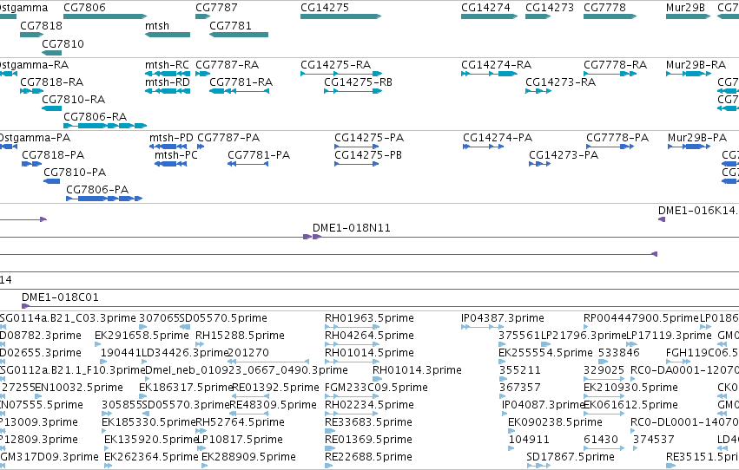The width and height of the screenshot is (739, 470).
Task: Click protein label CG14274-PA
Action: pyautogui.click(x=498, y=138)
